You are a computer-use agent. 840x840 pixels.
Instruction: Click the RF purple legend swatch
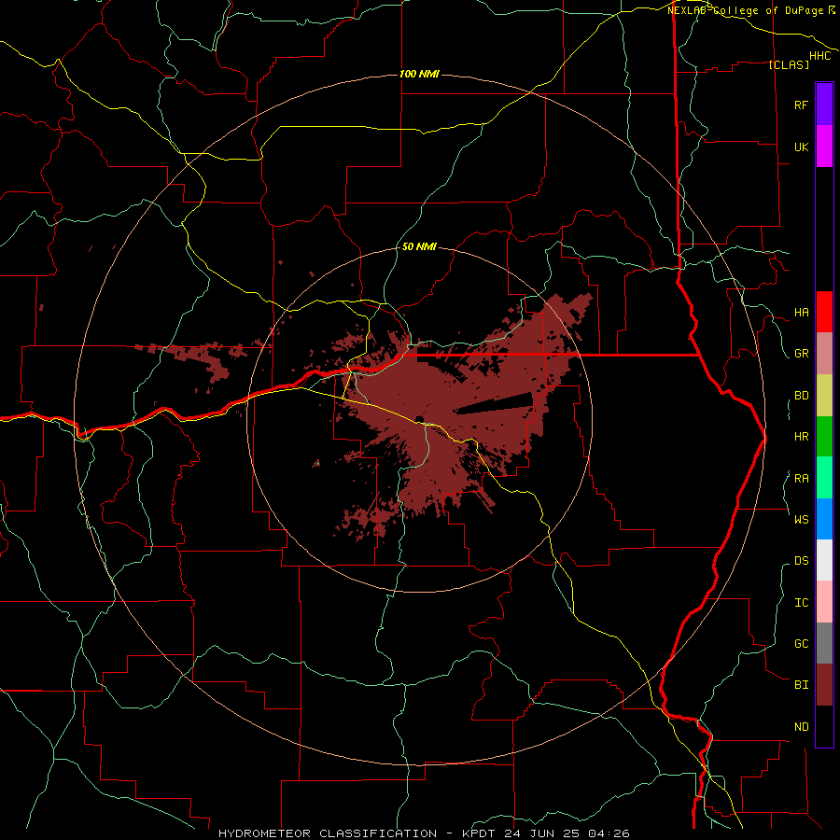point(824,104)
